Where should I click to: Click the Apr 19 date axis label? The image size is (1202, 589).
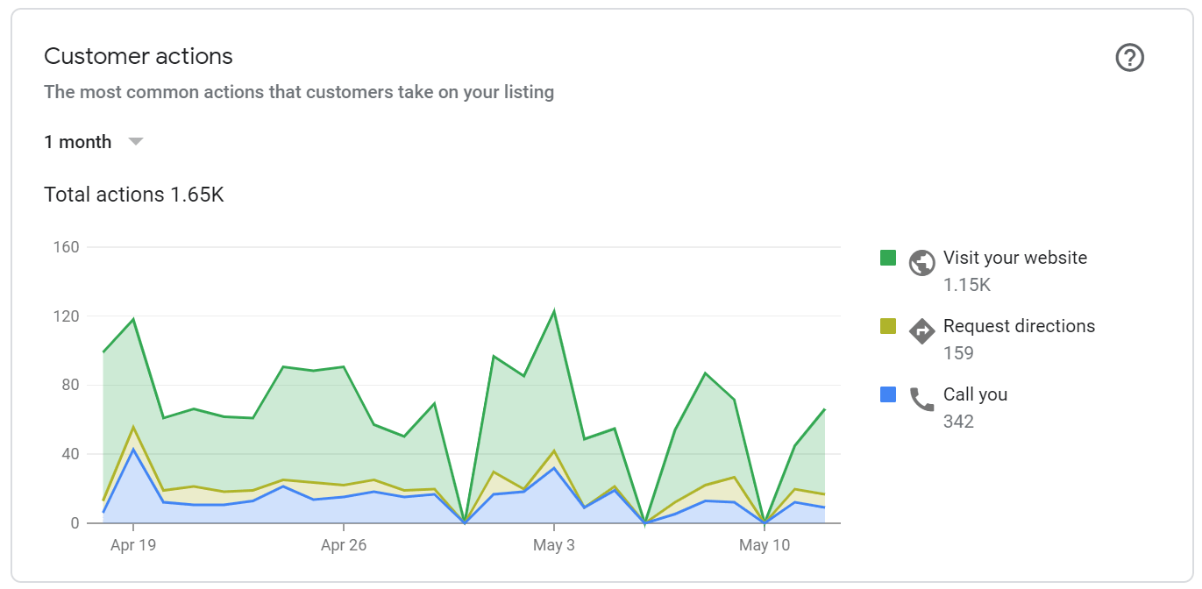point(133,545)
